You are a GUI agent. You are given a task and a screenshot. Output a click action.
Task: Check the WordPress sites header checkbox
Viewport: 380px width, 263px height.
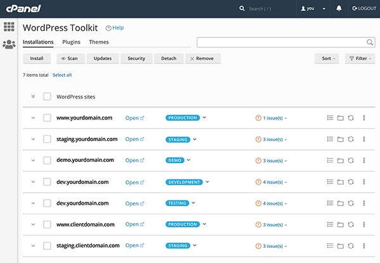(47, 97)
